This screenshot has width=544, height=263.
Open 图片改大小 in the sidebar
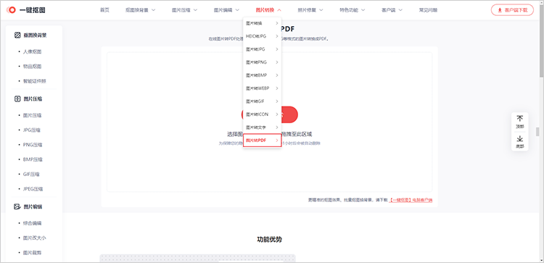tap(34, 238)
